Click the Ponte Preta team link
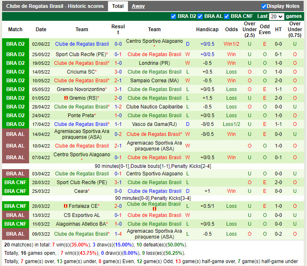The width and height of the screenshot is (307, 266). 81,116
